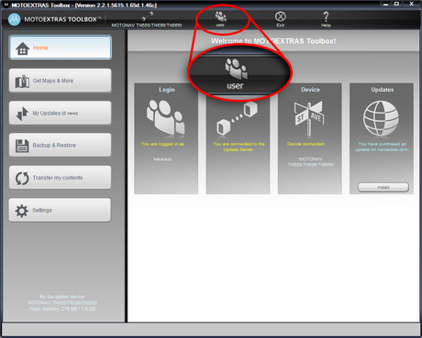Image resolution: width=422 pixels, height=338 pixels.
Task: Go to Backup & Restore
Action: [x=61, y=145]
